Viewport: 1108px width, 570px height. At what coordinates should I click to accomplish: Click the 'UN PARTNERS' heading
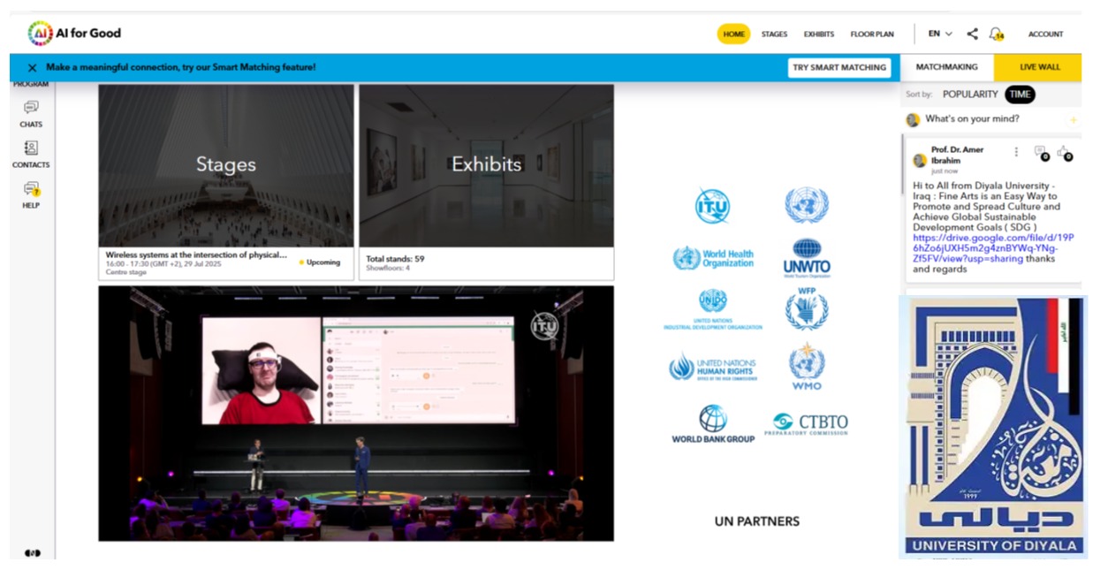(x=757, y=521)
